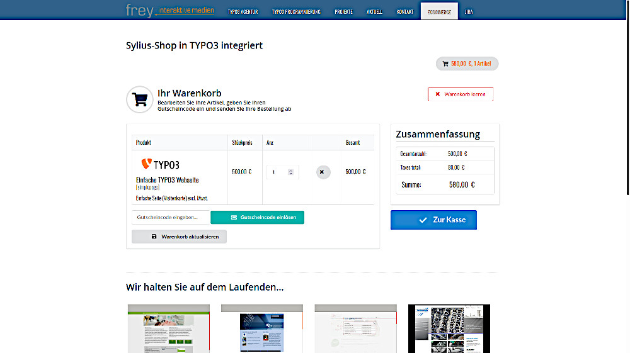
Task: Click the Gutscheincode einlösen button
Action: coord(257,217)
